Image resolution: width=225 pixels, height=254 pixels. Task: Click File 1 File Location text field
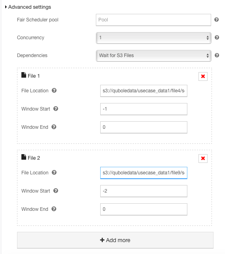tap(144, 91)
